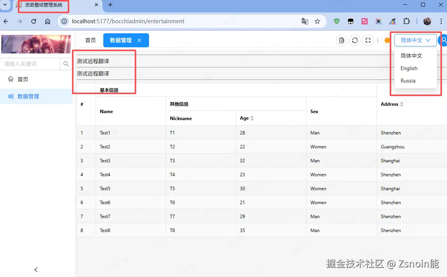447x277 pixels.
Task: Click the exit fullscreen icon
Action: tap(368, 40)
